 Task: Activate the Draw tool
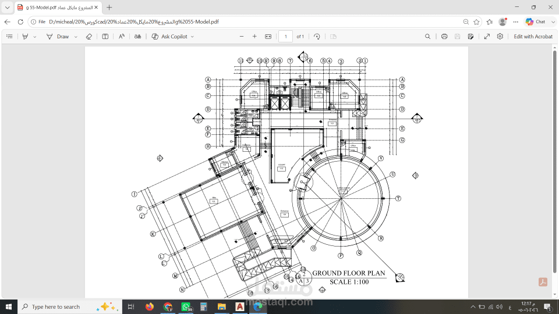(58, 36)
